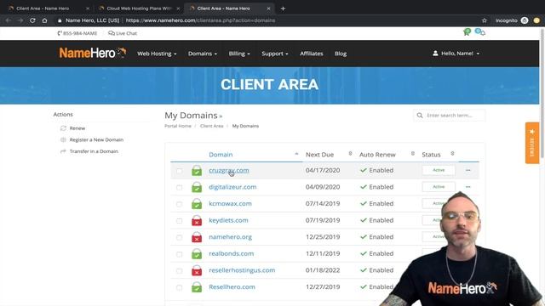
Task: Open the three-dot menu for cruzgray.com
Action: pyautogui.click(x=468, y=170)
